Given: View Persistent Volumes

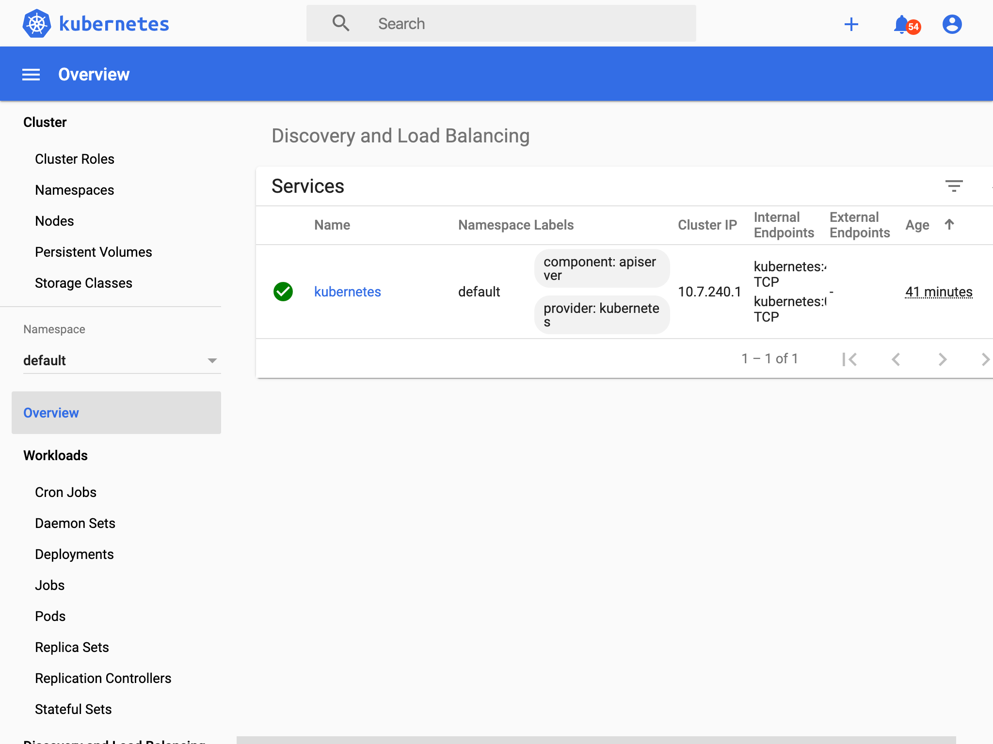Looking at the screenshot, I should point(93,252).
